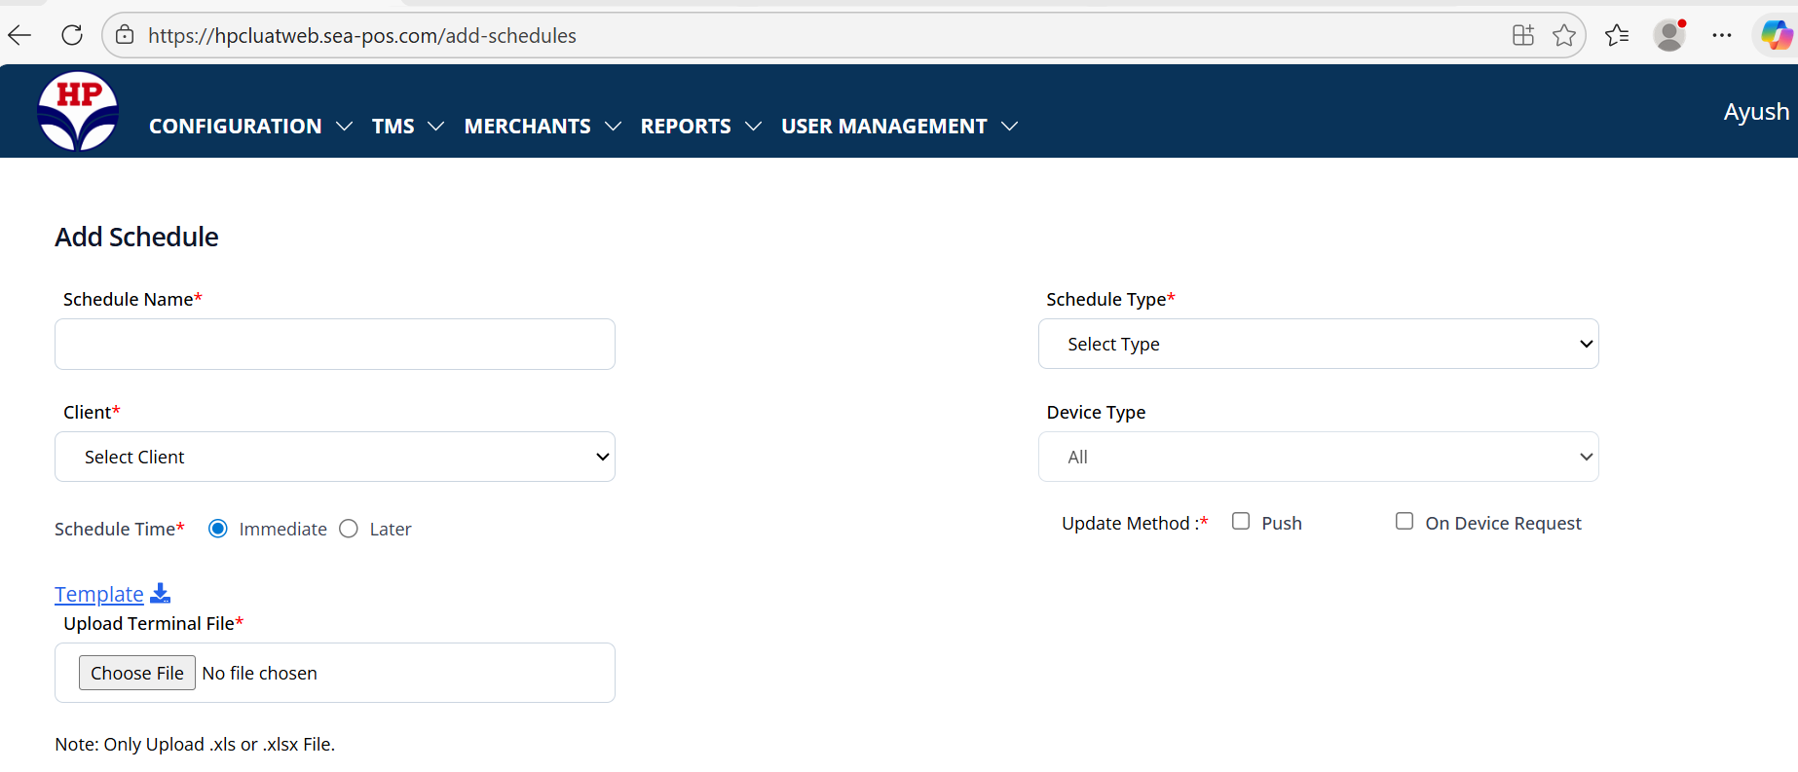Expand the Device Type dropdown

1318,457
